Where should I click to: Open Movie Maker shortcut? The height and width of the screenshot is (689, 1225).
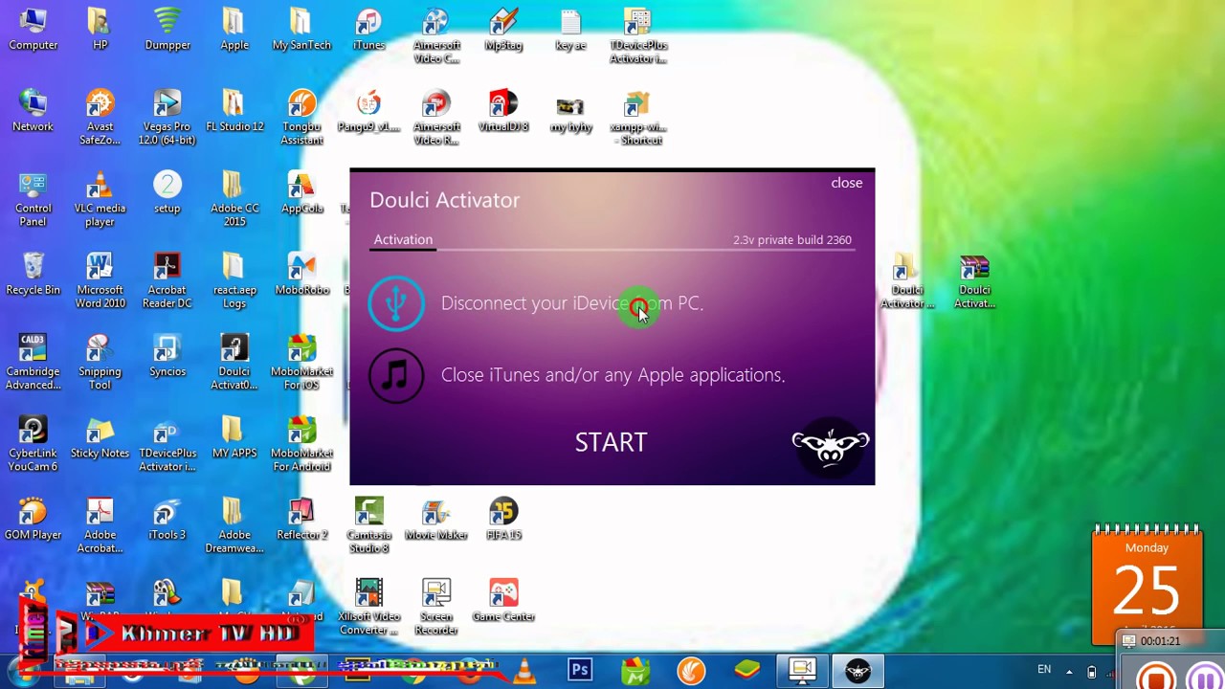tap(436, 518)
